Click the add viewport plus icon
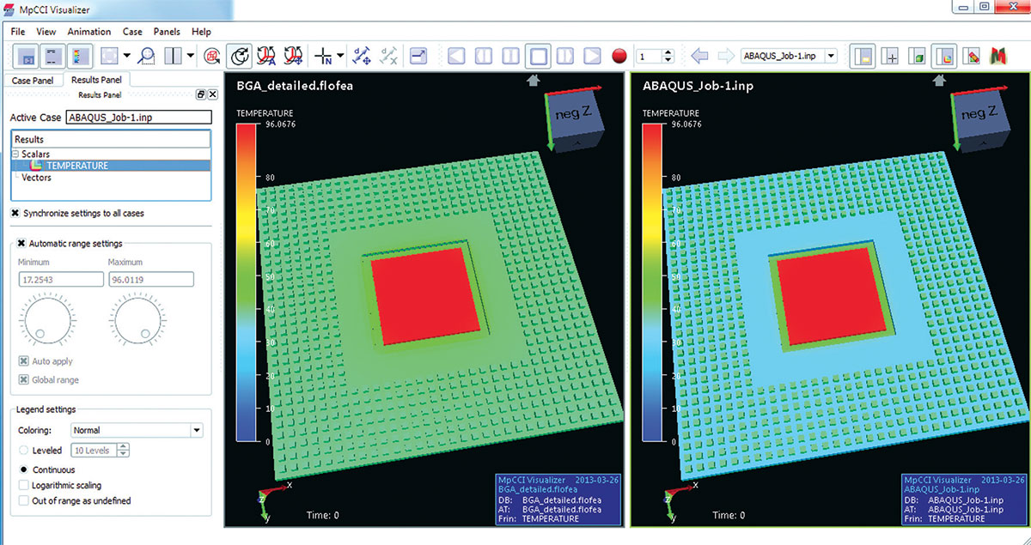1031x545 pixels. (891, 57)
